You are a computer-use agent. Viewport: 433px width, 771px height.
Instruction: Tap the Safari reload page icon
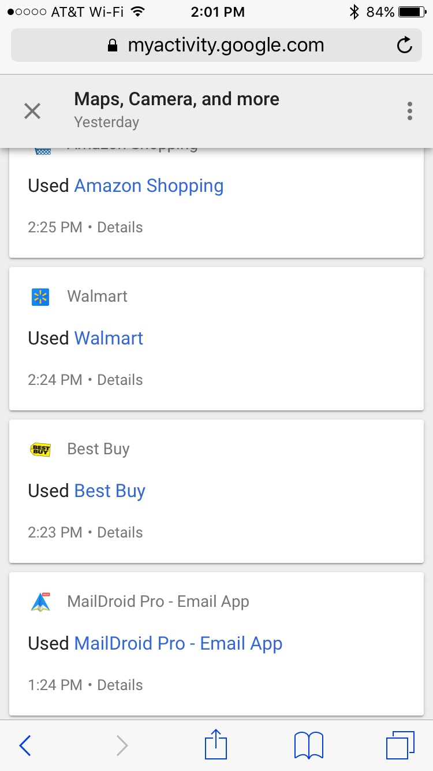[x=405, y=45]
